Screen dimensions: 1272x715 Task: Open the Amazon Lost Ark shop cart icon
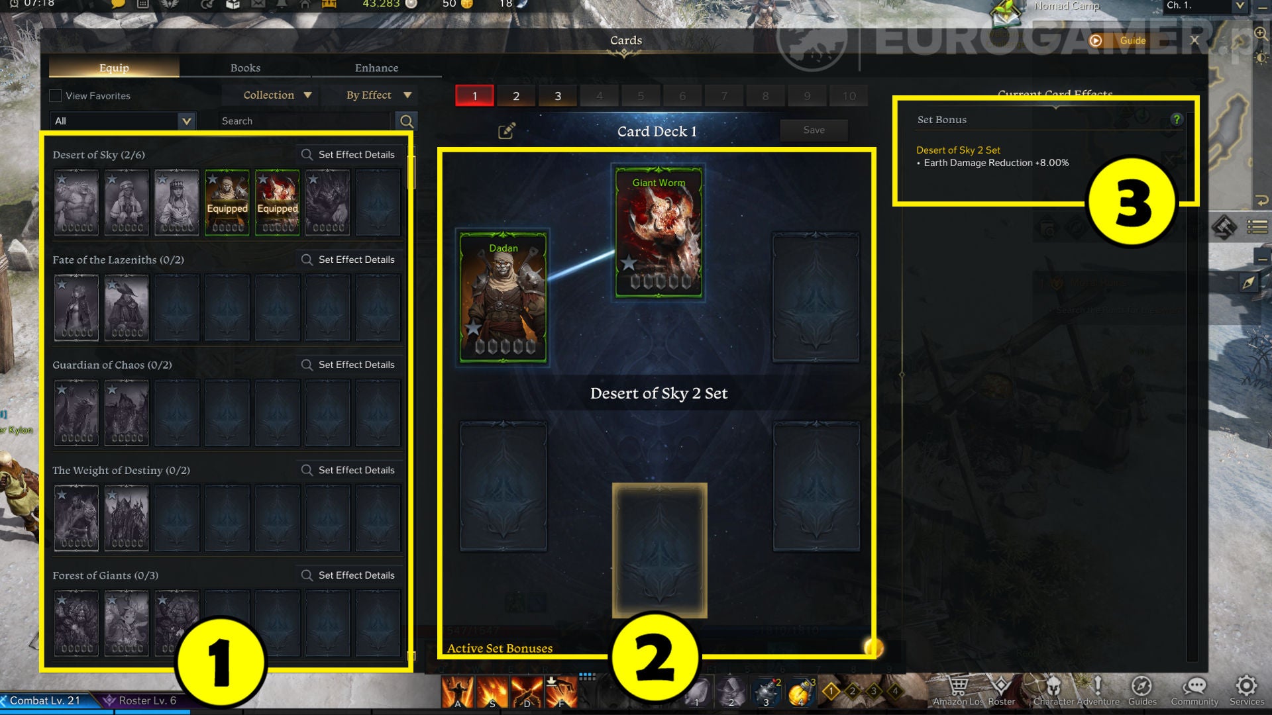tap(958, 687)
